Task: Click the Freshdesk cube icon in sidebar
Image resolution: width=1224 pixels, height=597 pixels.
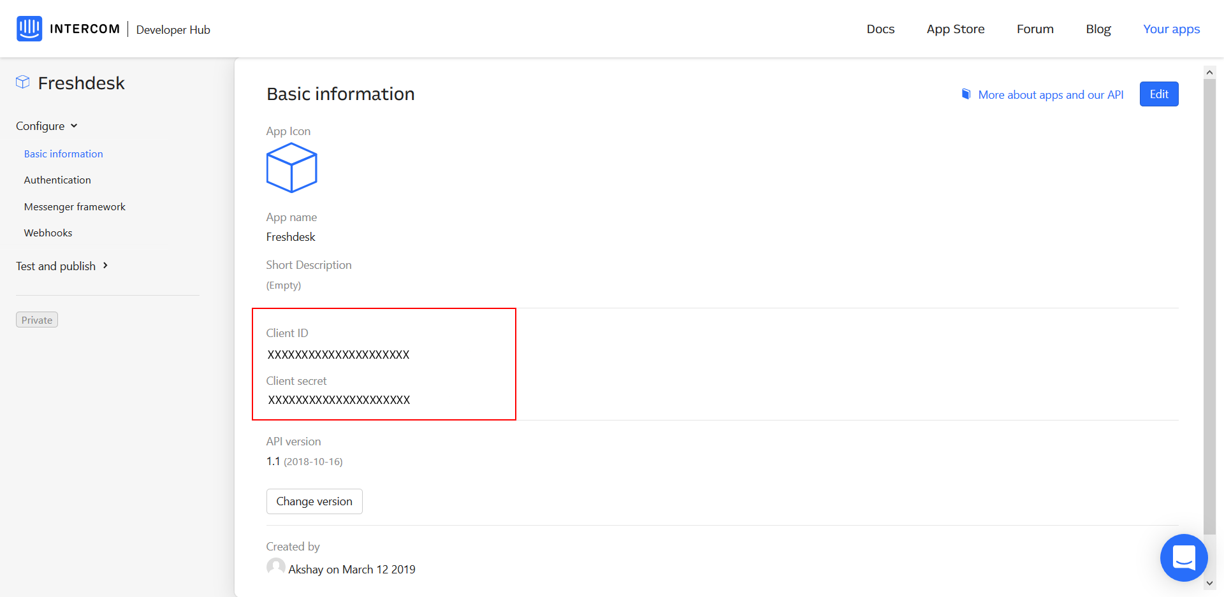Action: 23,82
